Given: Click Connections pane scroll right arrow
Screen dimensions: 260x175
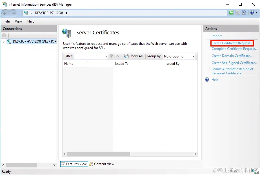Looking at the screenshot, I should [54, 165].
